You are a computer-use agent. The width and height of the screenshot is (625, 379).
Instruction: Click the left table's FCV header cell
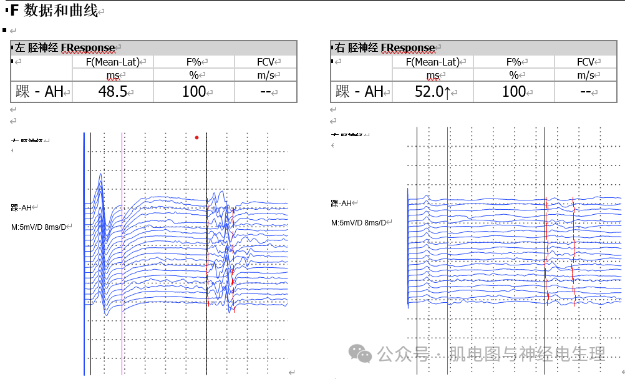tap(266, 62)
